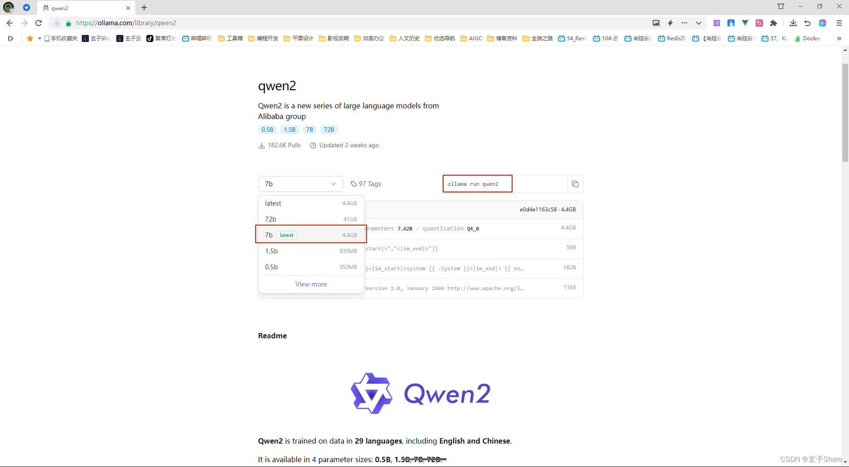849x467 pixels.
Task: Click the browser profile avatar
Action: [x=8, y=8]
